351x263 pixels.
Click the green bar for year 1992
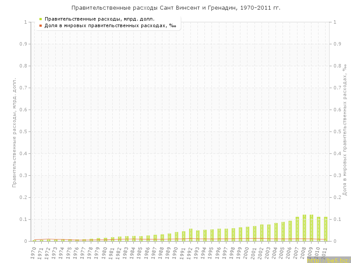tap(191, 235)
